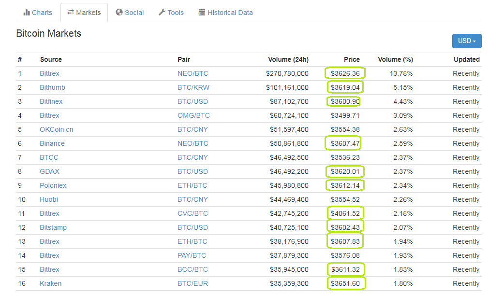This screenshot has height=294, width=489.
Task: Click the 13.78% volume share cell
Action: point(401,73)
